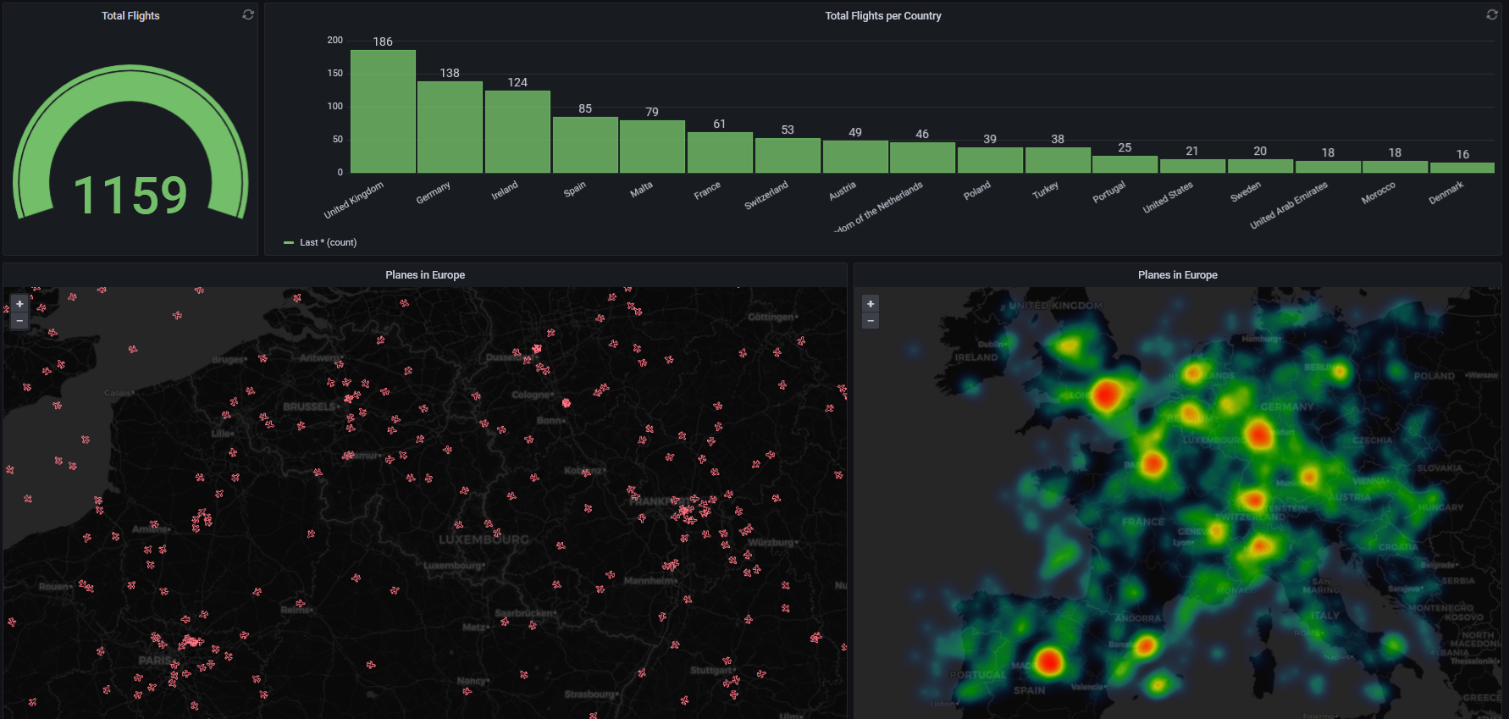Screen dimensions: 1509x719
Task: Click the United Kingdom axis label
Action: click(x=354, y=200)
